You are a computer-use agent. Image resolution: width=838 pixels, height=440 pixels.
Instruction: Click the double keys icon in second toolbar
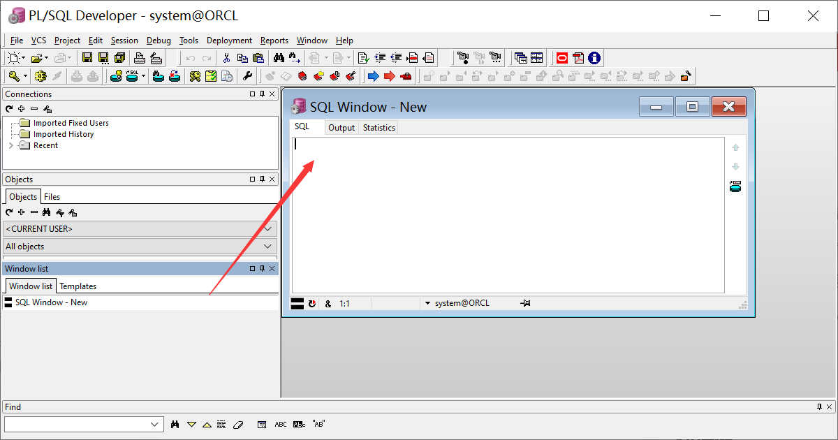coord(196,76)
